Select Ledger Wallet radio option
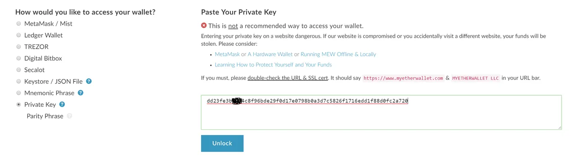Image resolution: width=576 pixels, height=162 pixels. [x=18, y=35]
